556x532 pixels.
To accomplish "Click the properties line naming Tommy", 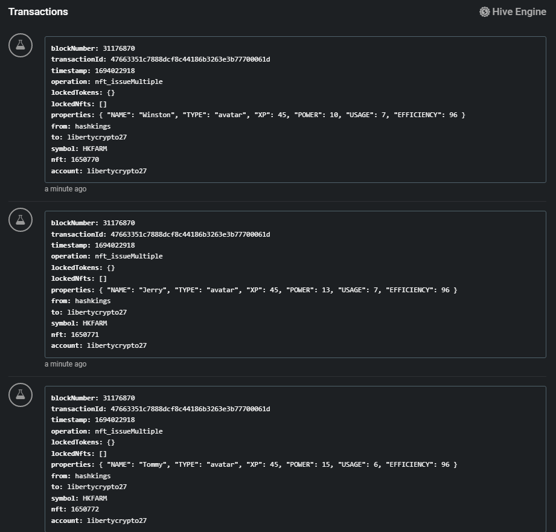I will coord(254,464).
